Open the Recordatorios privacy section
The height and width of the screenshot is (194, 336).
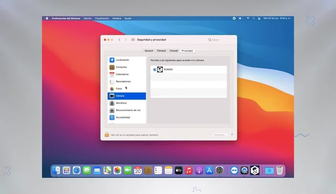tap(123, 82)
